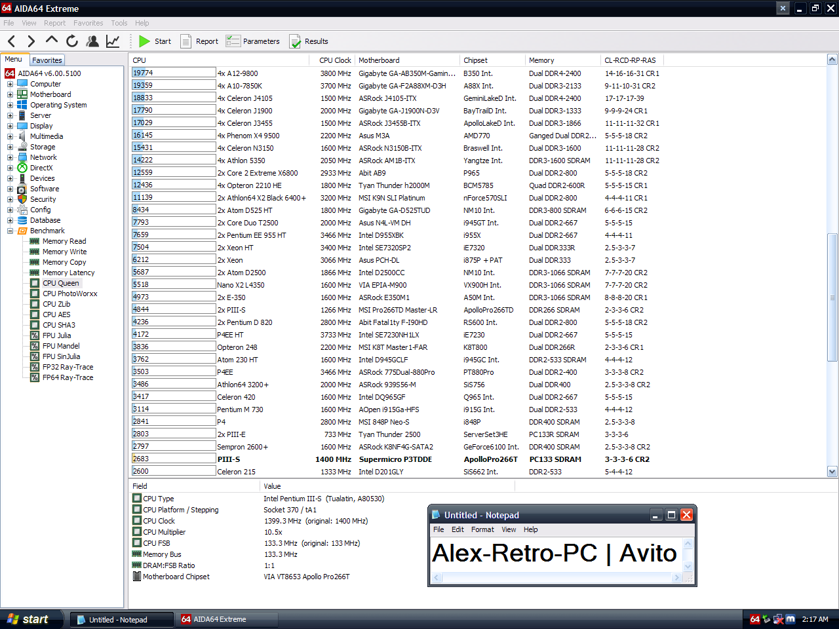
Task: Click the graph chart toolbar icon
Action: [113, 41]
